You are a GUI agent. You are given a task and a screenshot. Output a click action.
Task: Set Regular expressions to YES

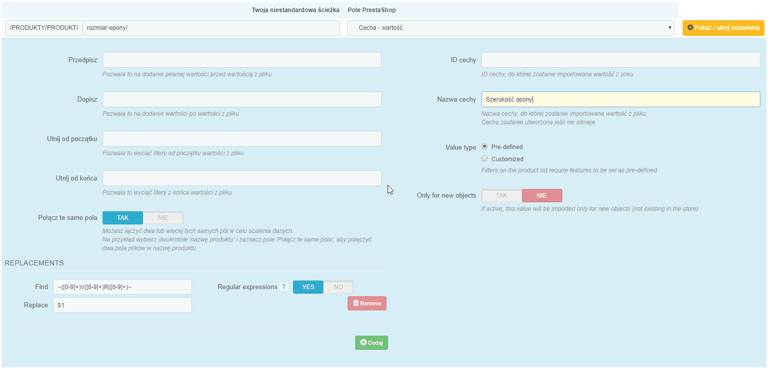pyautogui.click(x=308, y=287)
